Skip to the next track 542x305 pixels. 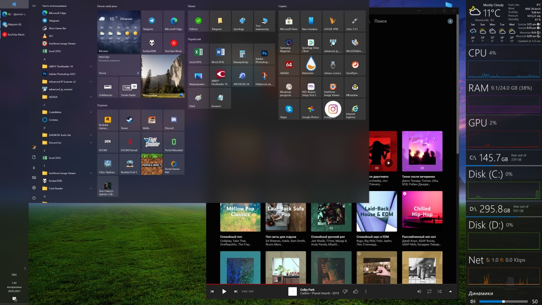click(x=236, y=291)
